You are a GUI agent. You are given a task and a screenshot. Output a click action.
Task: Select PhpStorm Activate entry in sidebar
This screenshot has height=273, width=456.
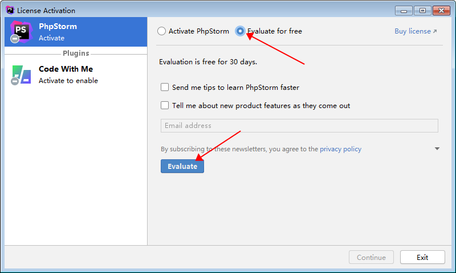coord(76,32)
